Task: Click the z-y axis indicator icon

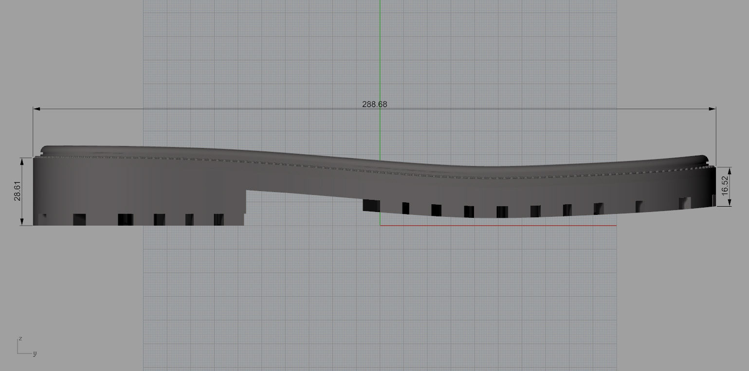Action: point(27,346)
